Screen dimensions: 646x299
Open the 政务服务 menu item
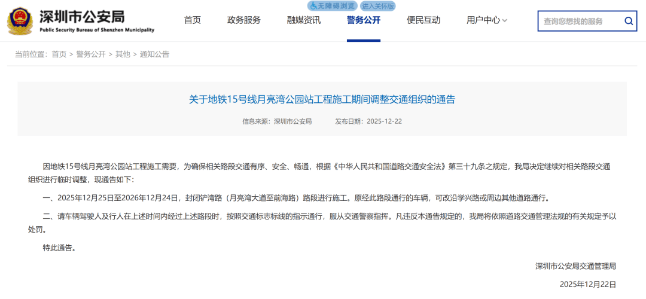click(x=243, y=20)
